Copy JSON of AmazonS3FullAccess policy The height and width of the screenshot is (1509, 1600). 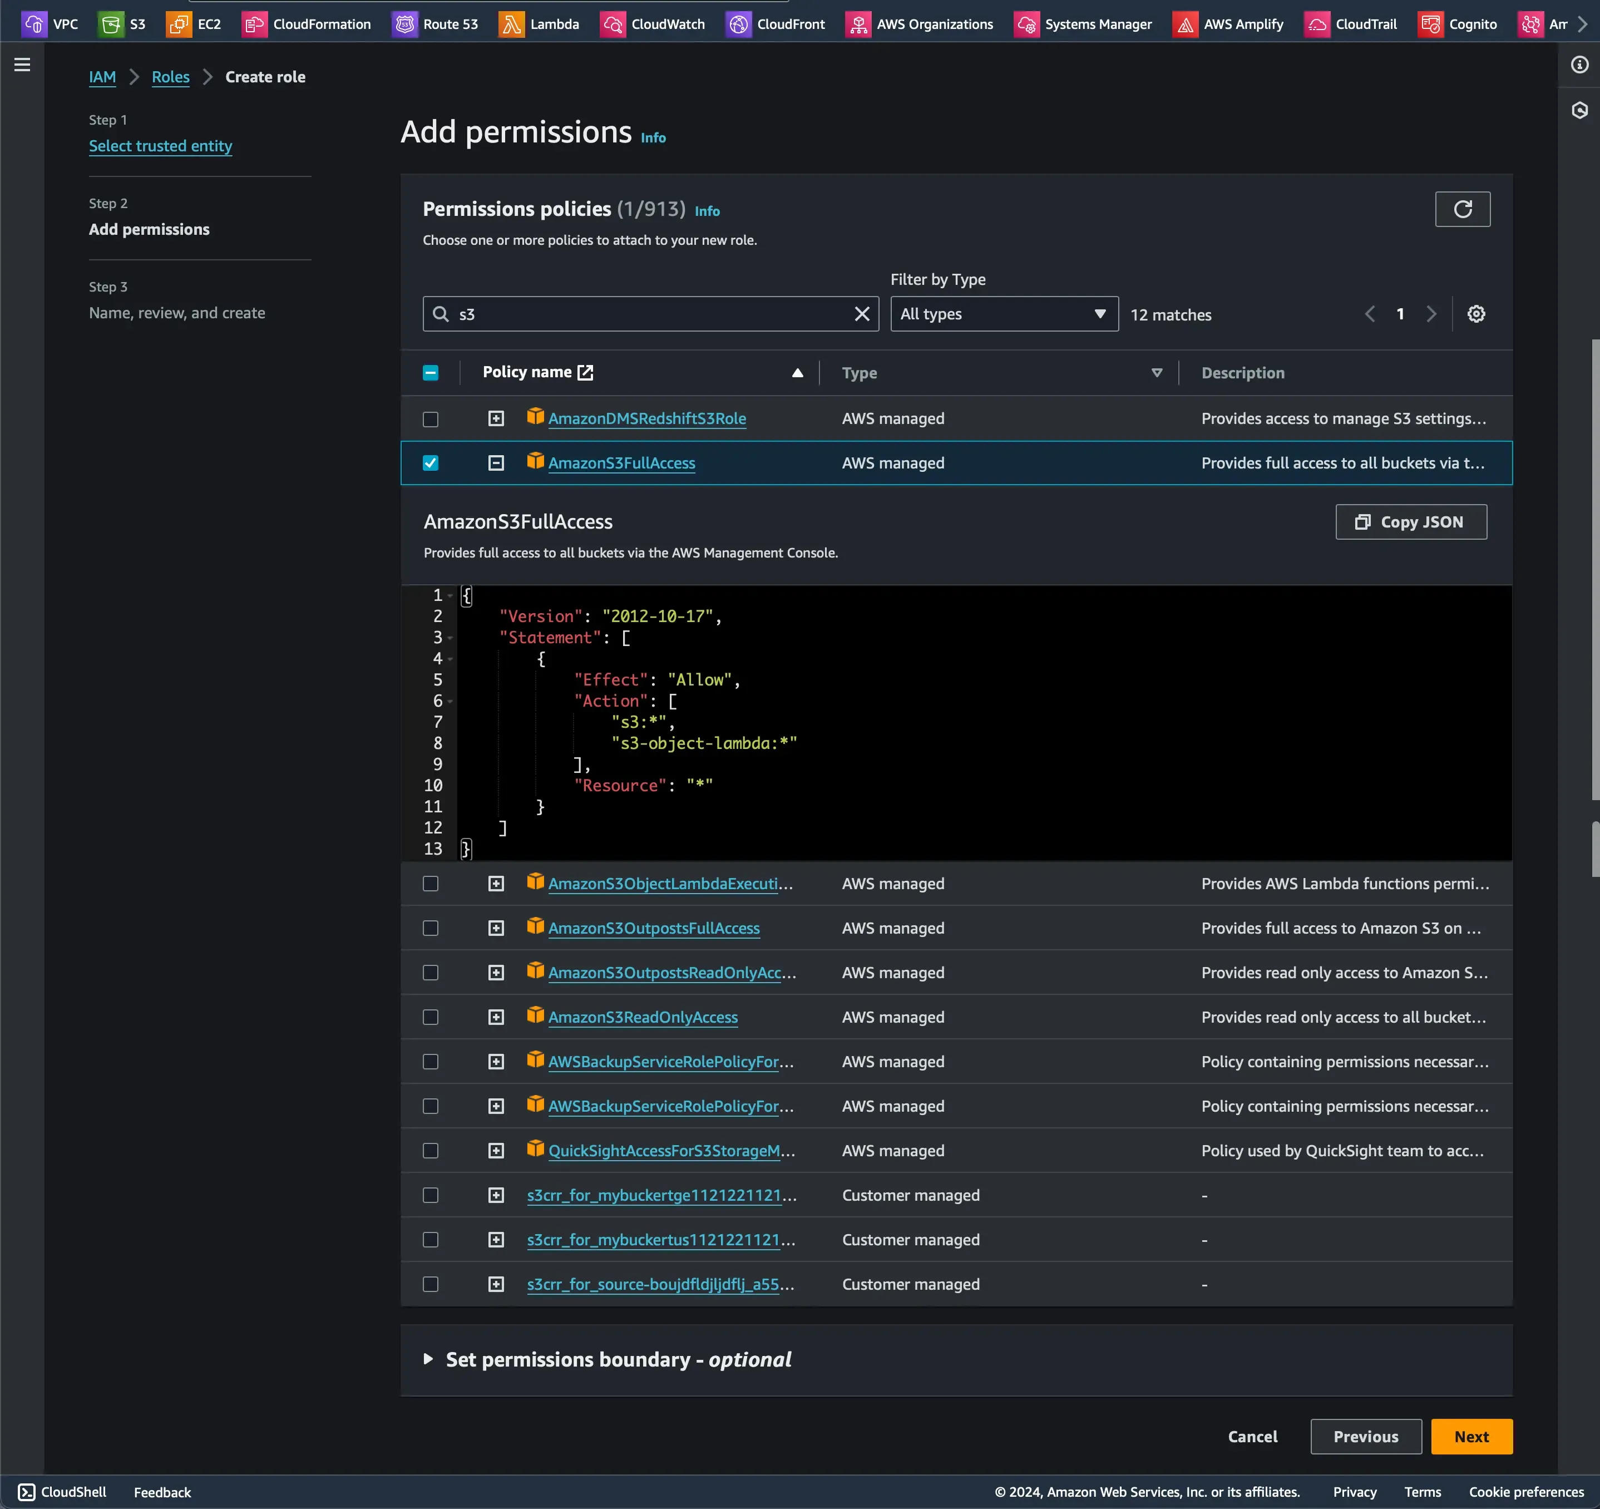pos(1410,521)
